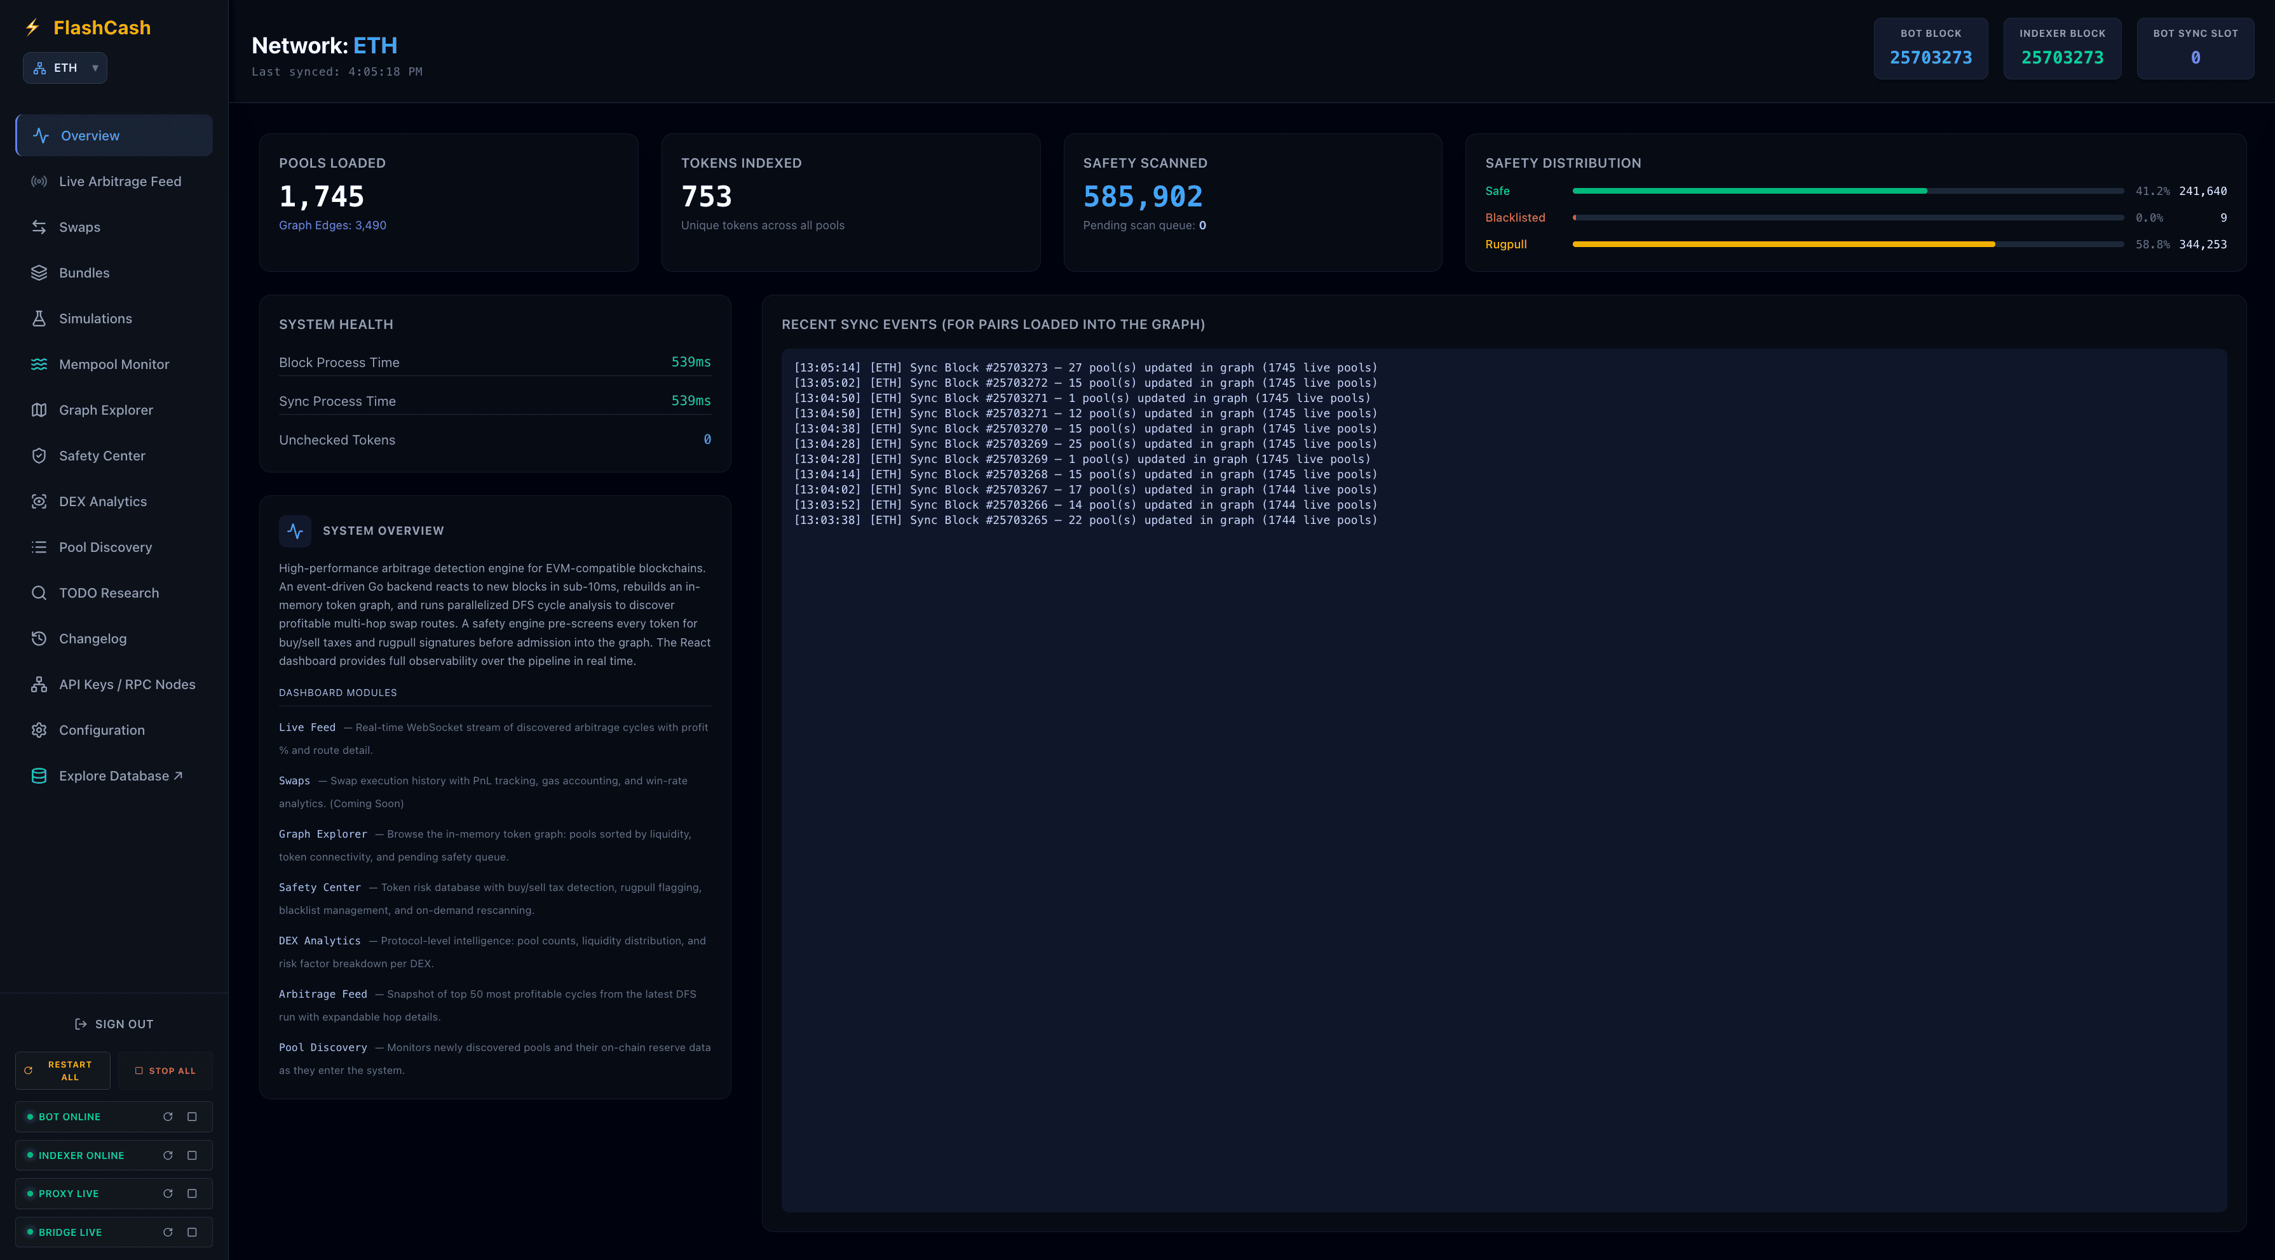This screenshot has width=2275, height=1260.
Task: Open Explore Database external link
Action: tap(114, 777)
